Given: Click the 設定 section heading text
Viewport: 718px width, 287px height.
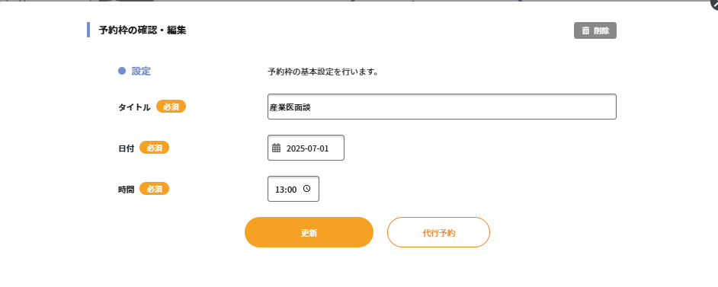Looking at the screenshot, I should (141, 72).
